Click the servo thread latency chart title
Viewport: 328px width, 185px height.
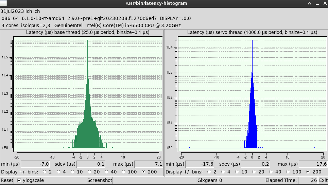(252, 32)
